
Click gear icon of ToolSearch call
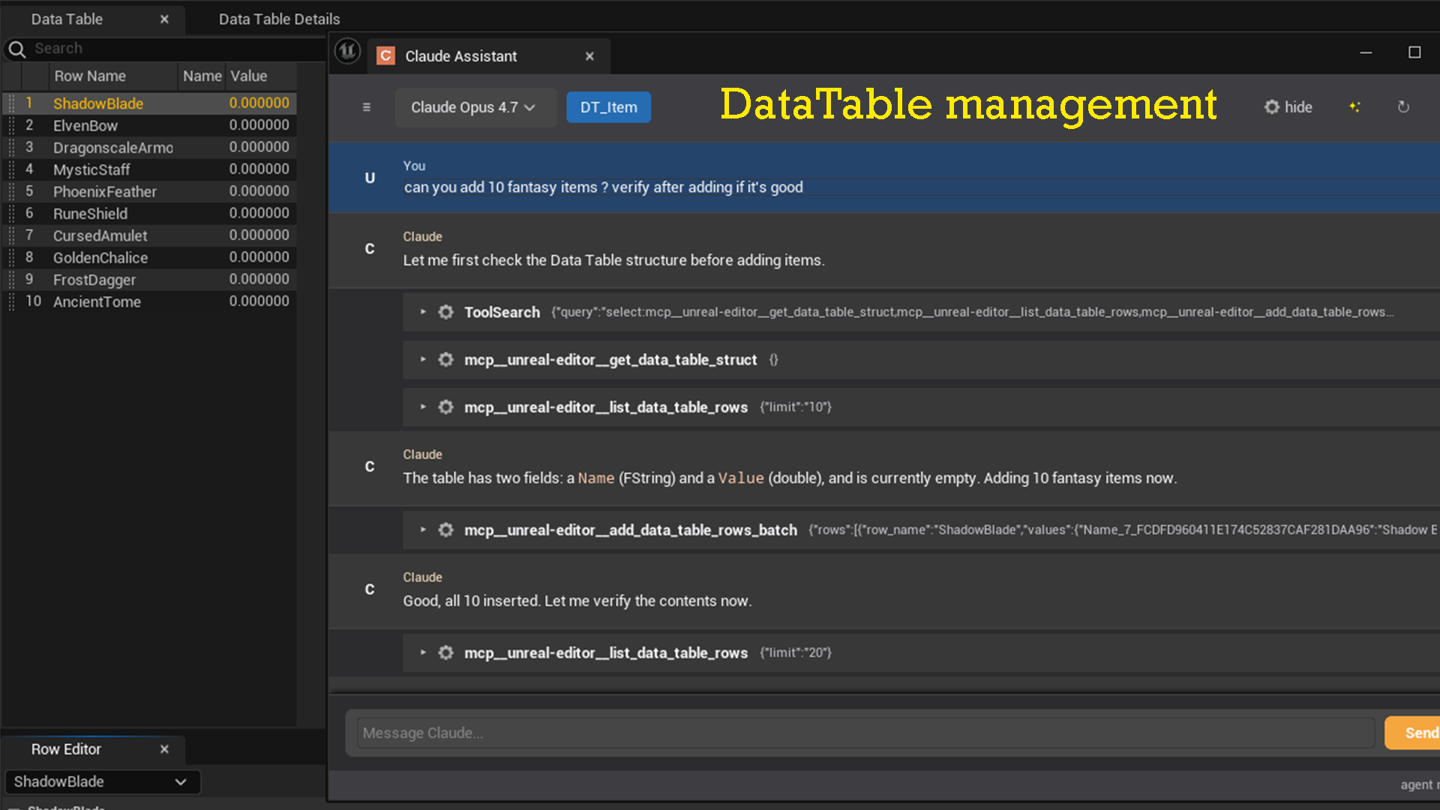click(446, 312)
